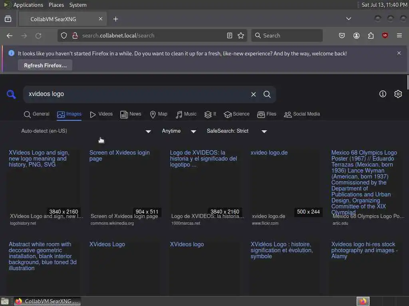Expand the list all tabs chevron

point(348,19)
